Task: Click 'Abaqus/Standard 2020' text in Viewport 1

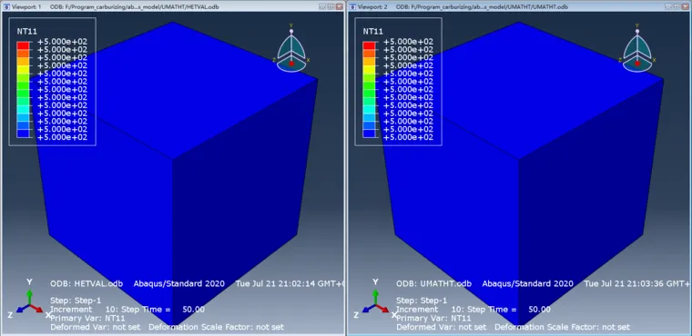Action: click(179, 283)
